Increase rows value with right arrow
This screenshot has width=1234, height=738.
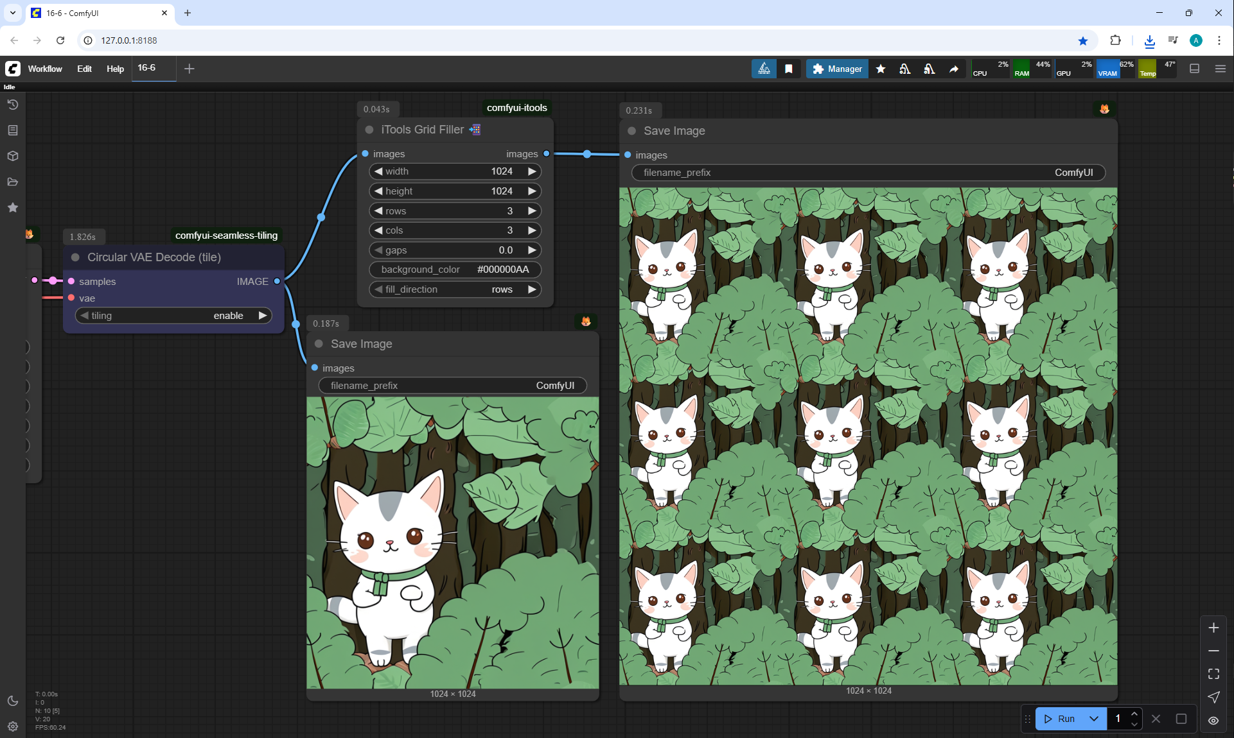click(532, 211)
